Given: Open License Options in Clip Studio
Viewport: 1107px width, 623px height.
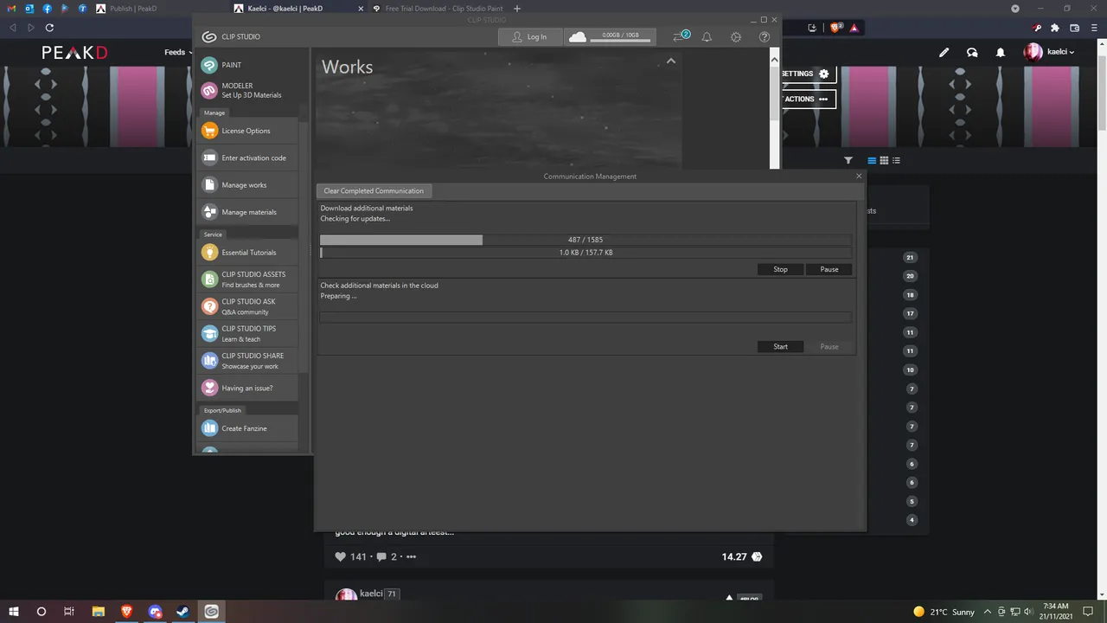Looking at the screenshot, I should coord(246,131).
